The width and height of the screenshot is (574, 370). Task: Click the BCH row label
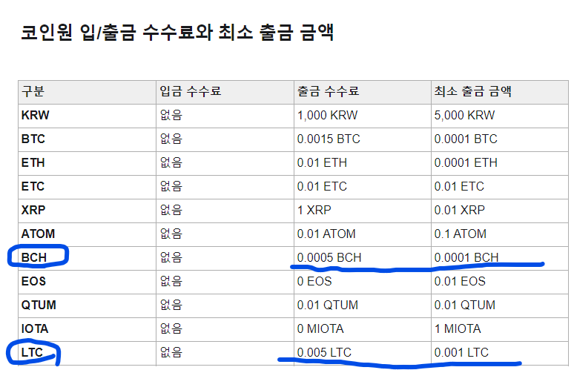34,257
